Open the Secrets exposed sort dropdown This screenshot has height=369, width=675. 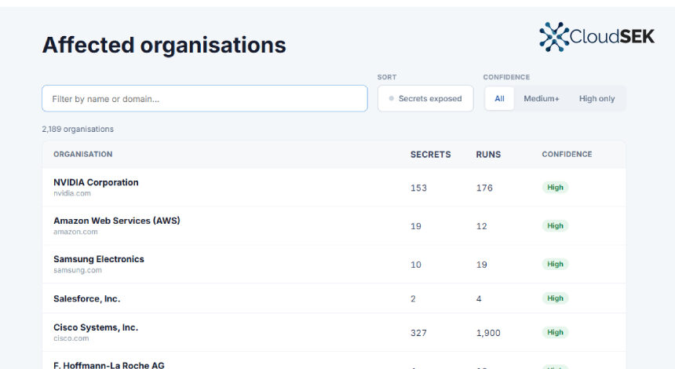425,99
